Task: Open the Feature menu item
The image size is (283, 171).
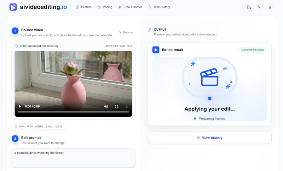Action: click(x=83, y=7)
